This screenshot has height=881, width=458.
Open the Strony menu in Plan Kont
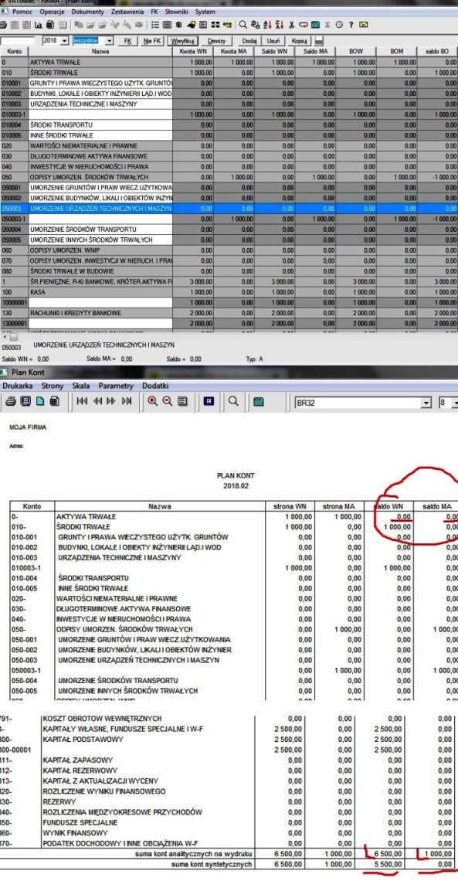point(53,386)
